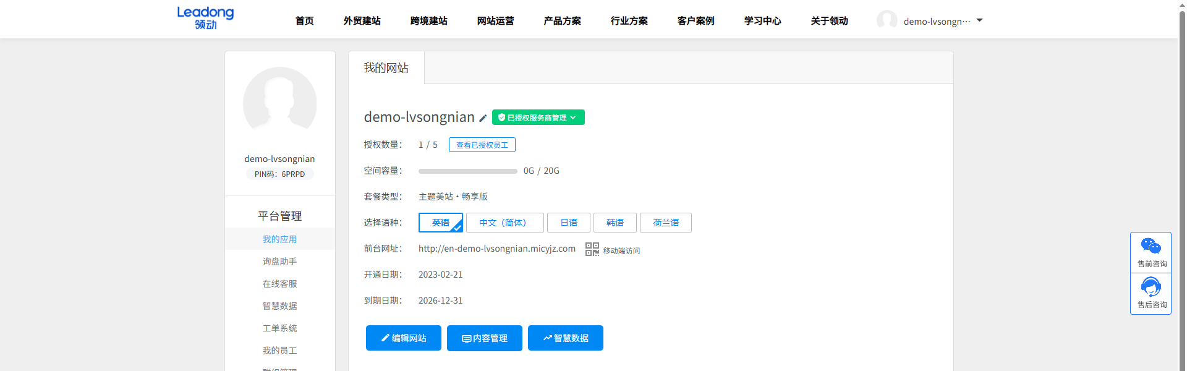The width and height of the screenshot is (1187, 371).
Task: Open 内容管理 content management
Action: pos(484,338)
